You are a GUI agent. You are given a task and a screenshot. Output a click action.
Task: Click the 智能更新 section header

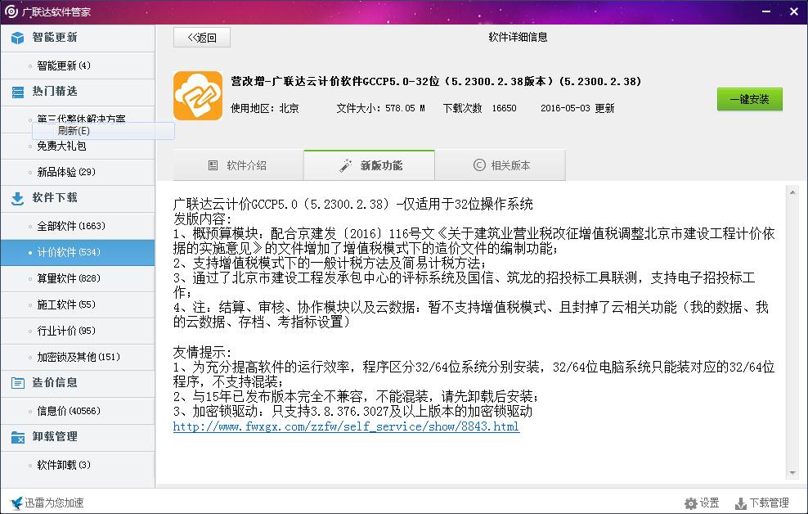[78, 38]
